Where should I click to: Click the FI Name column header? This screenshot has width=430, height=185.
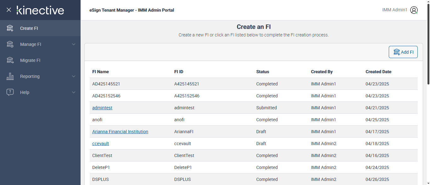tap(100, 72)
